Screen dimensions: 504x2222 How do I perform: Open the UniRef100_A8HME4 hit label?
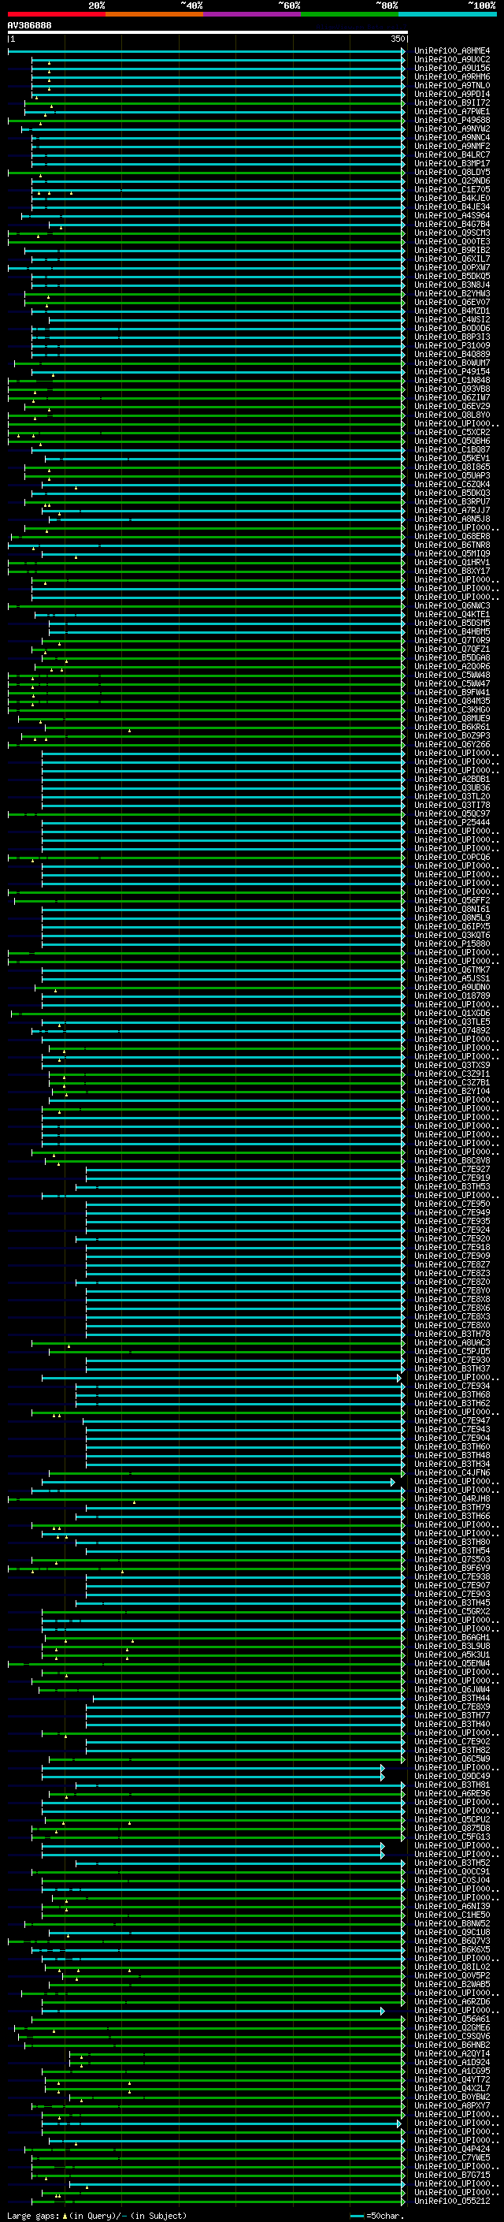tap(451, 51)
